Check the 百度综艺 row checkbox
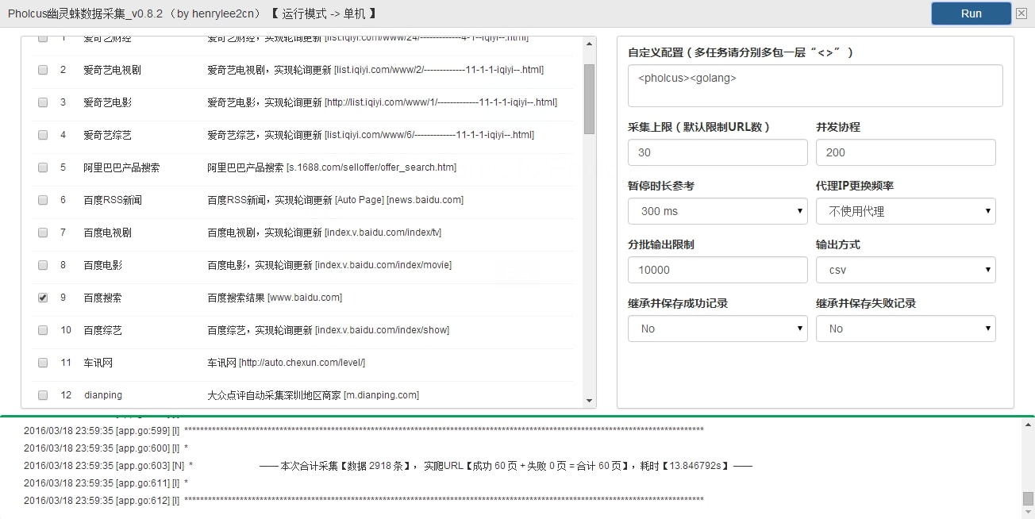 tap(43, 330)
